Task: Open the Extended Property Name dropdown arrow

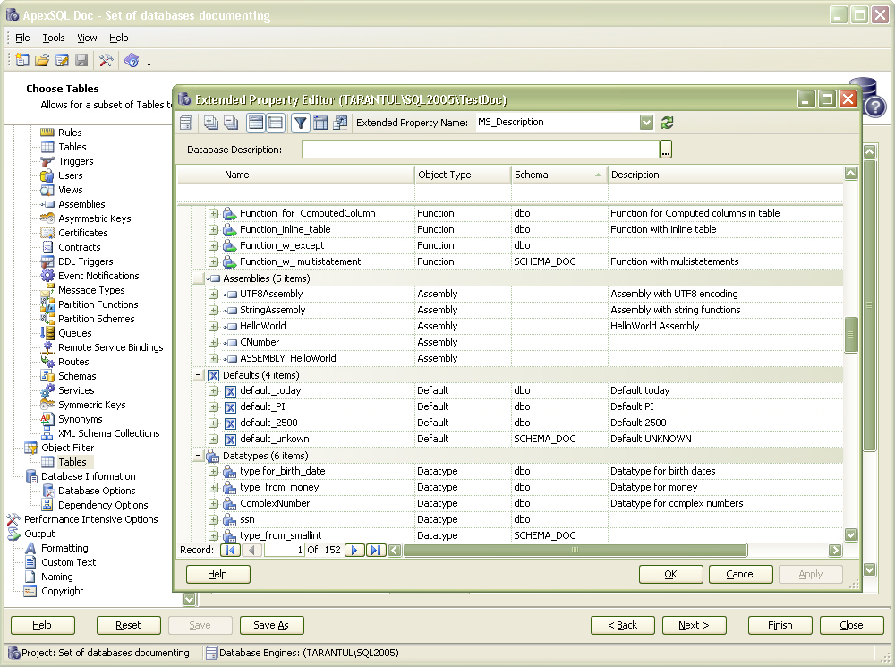Action: coord(646,122)
